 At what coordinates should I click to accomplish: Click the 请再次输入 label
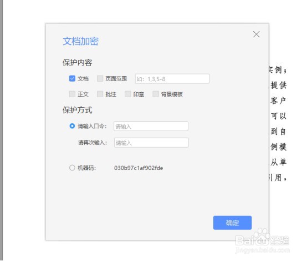(x=93, y=143)
